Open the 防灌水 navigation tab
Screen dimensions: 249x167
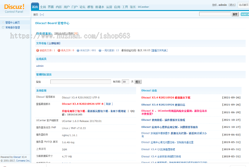pos(100,7)
